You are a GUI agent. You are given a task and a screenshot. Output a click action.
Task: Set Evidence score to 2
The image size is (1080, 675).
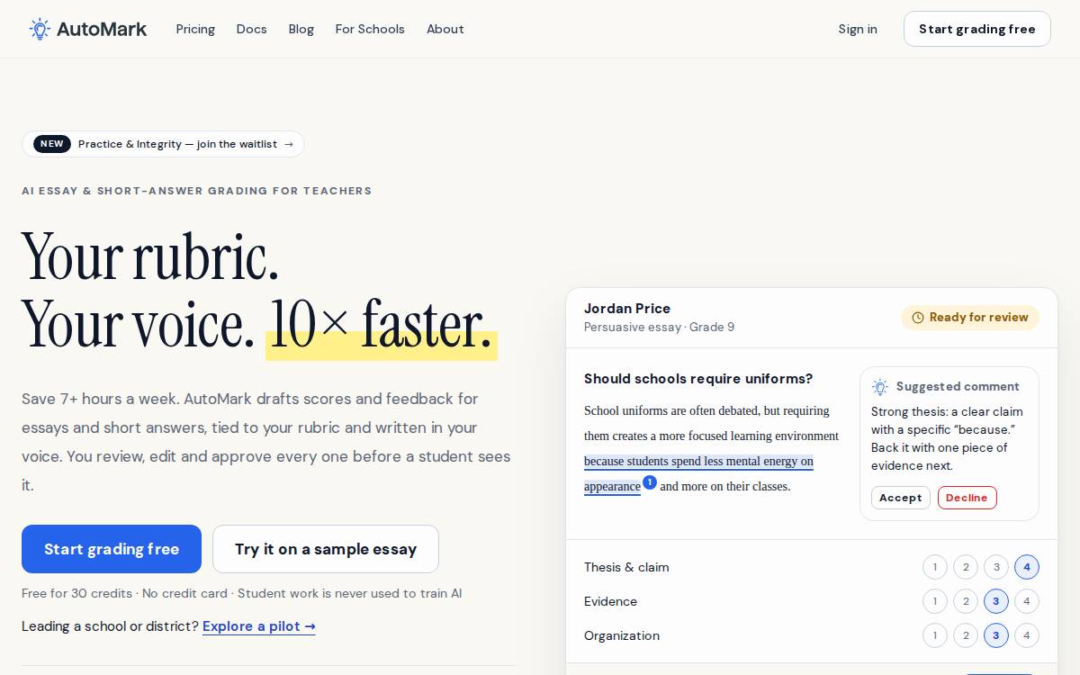[966, 601]
